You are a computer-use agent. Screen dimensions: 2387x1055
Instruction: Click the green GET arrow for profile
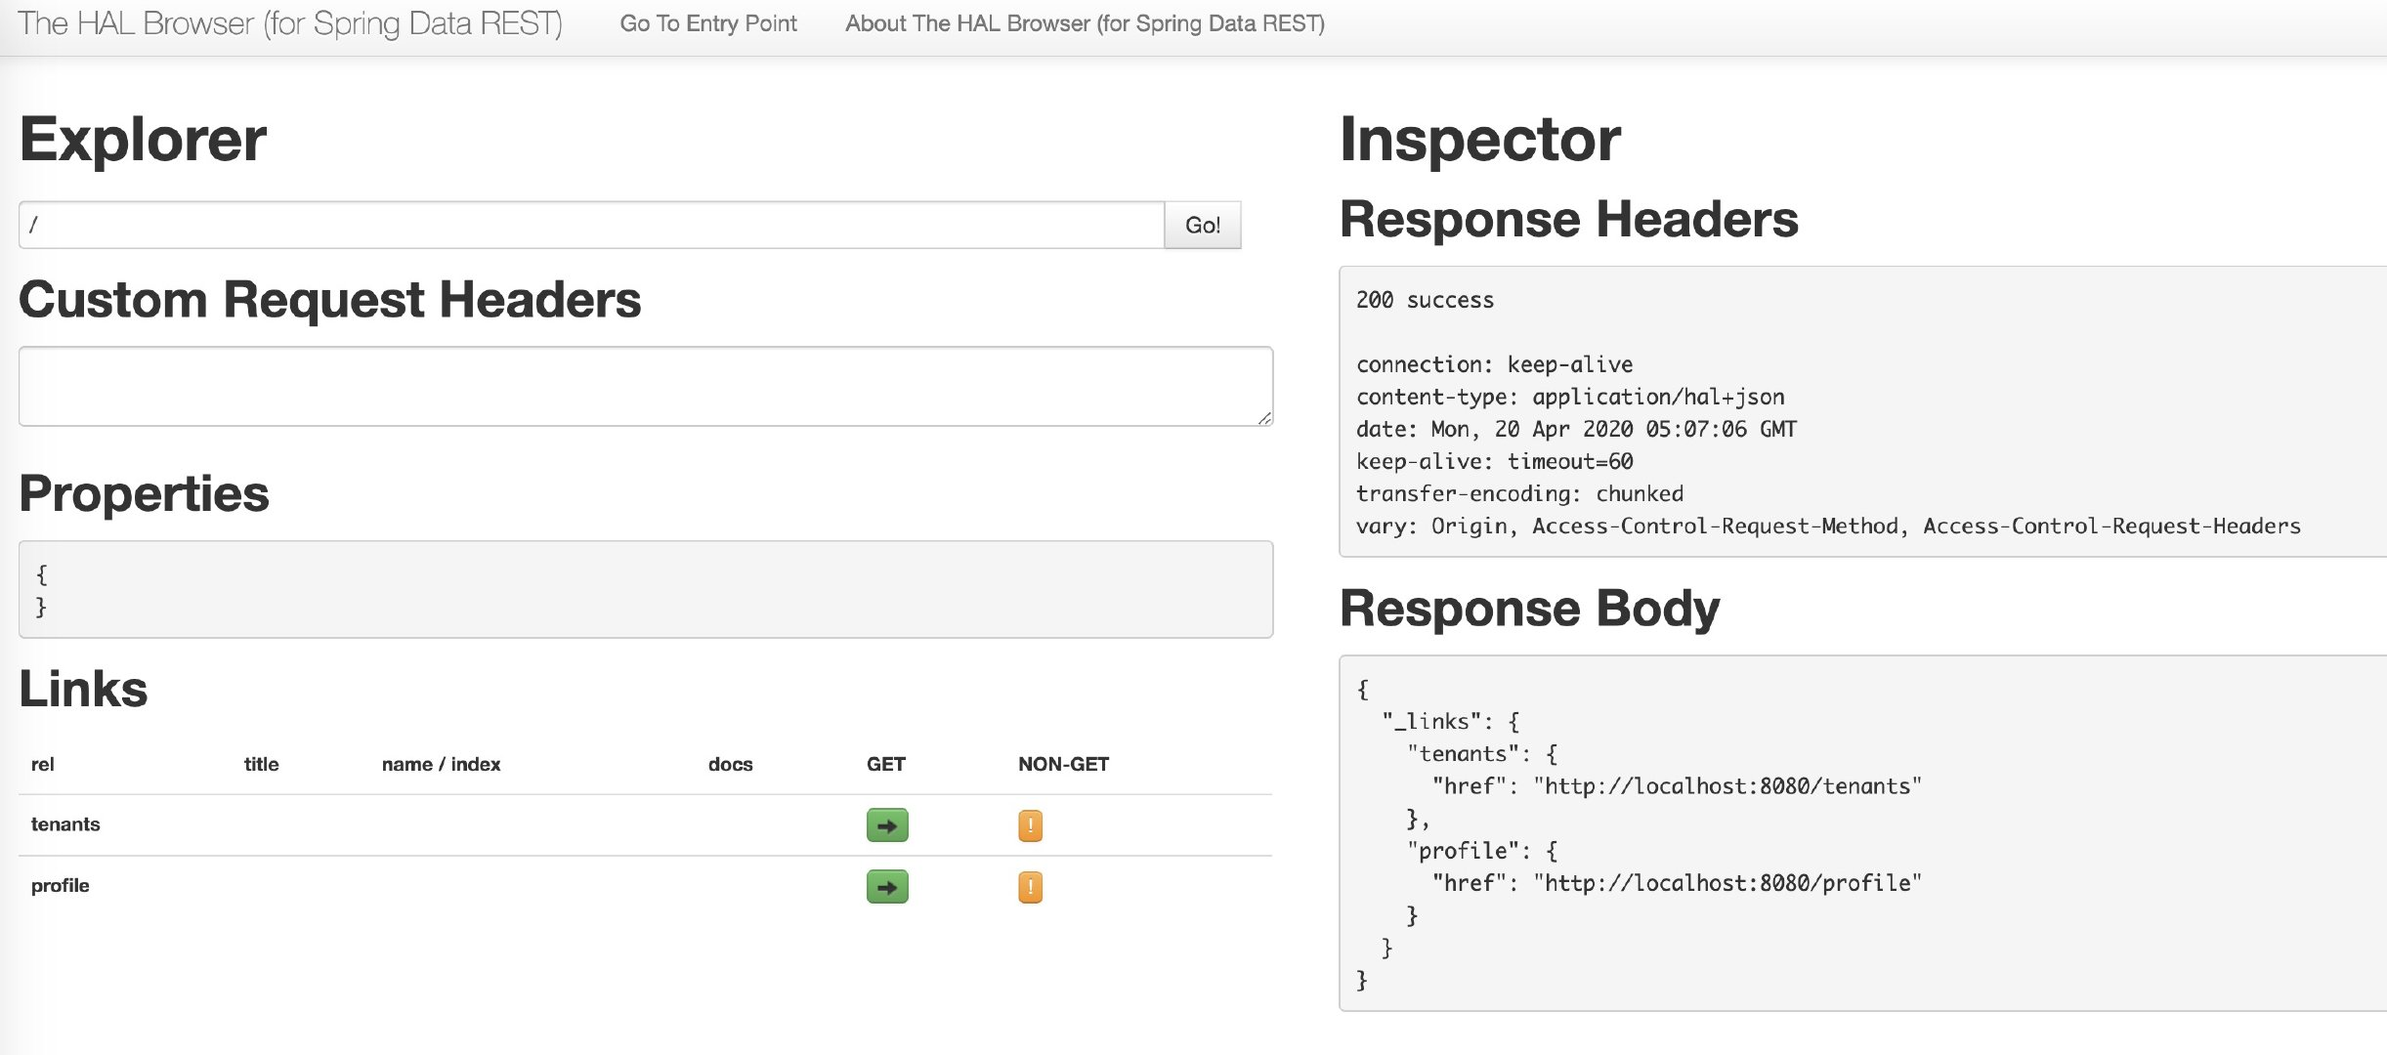(x=886, y=887)
